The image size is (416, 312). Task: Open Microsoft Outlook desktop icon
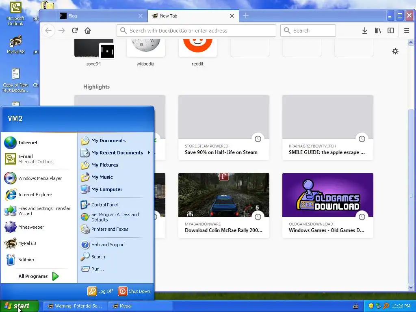pos(15,14)
